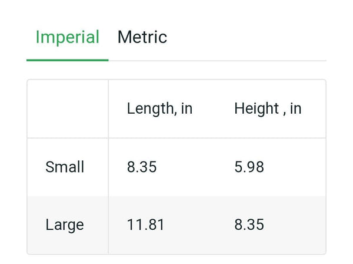Click the white gap between 8.35 and 5.98
353x264 pixels.
[195, 167]
